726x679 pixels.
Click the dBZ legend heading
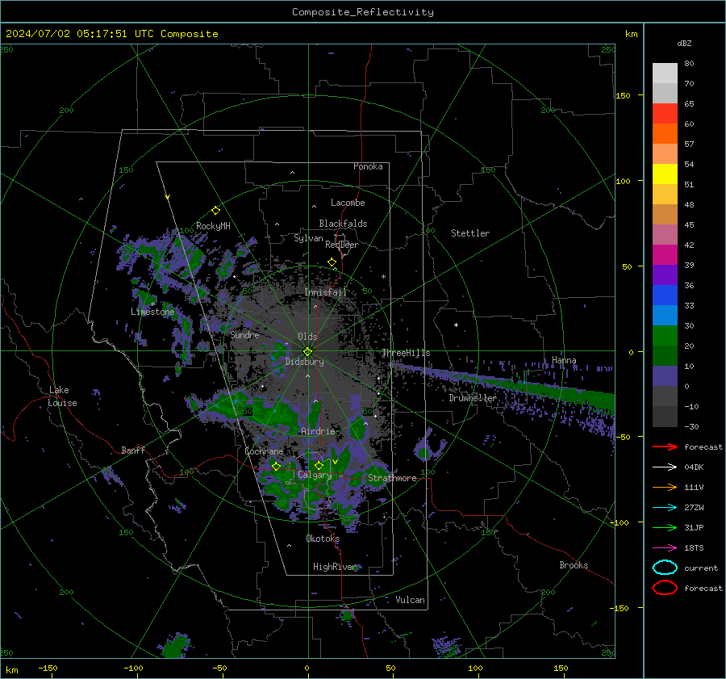point(684,44)
